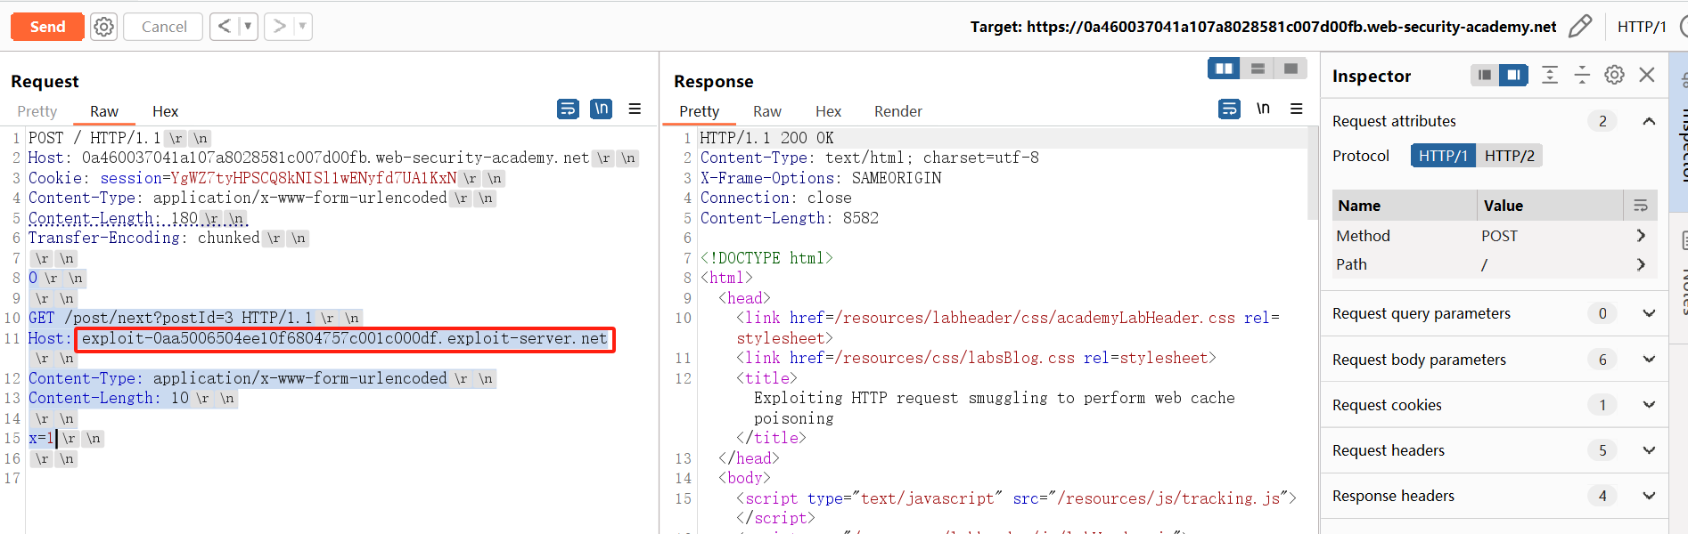Close the Inspector panel
This screenshot has height=534, width=1688.
click(x=1647, y=76)
